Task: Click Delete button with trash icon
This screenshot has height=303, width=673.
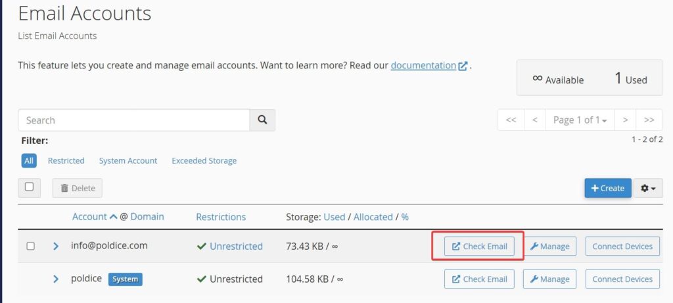Action: coord(78,188)
